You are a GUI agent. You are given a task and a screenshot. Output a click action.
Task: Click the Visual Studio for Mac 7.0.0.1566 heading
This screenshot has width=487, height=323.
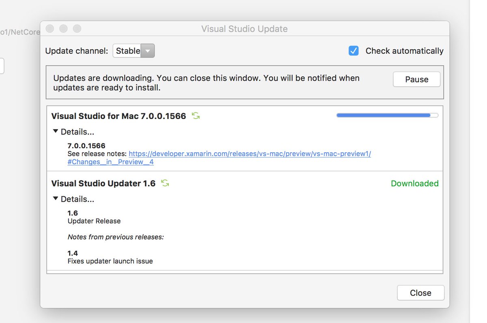(x=119, y=116)
